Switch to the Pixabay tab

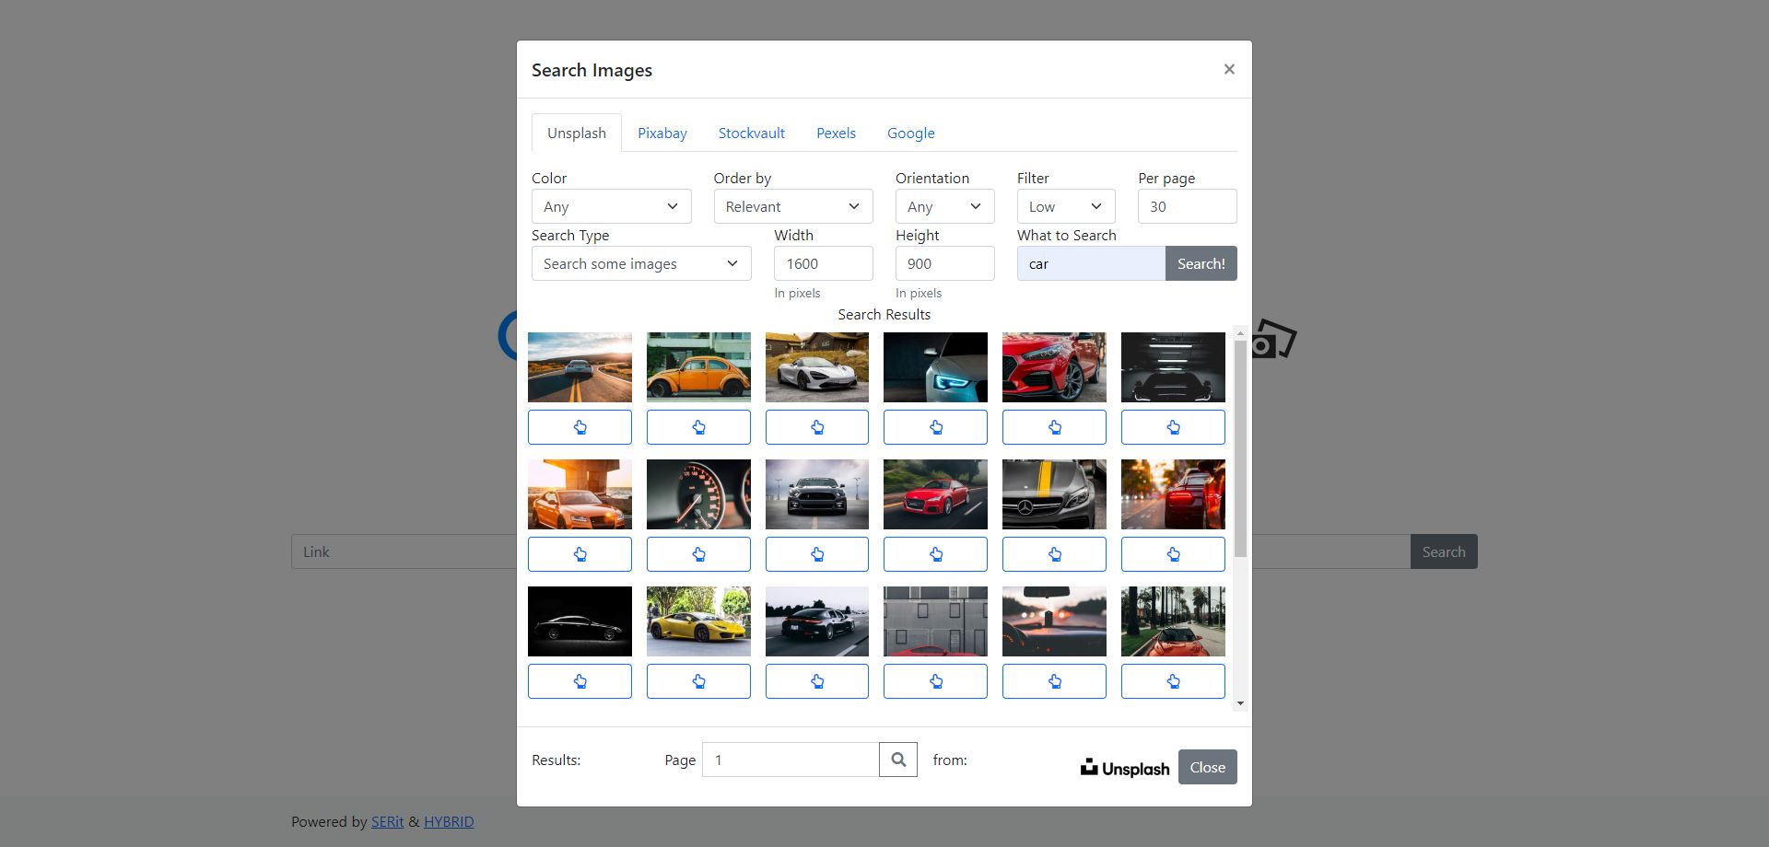tap(662, 133)
